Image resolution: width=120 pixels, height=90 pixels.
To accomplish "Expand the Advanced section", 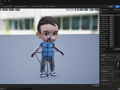I will click(101, 78).
